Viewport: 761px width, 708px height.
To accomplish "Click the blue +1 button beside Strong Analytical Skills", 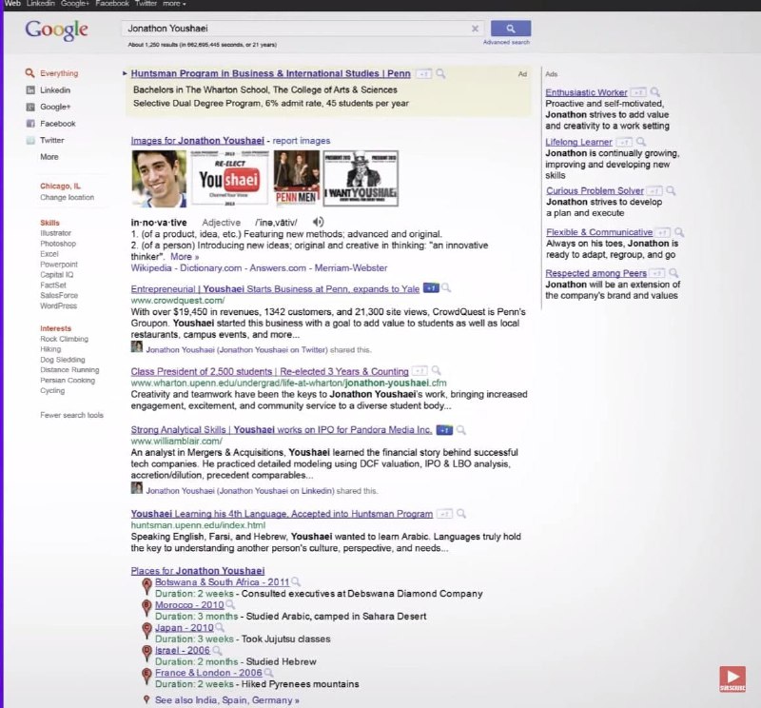I will click(x=444, y=430).
